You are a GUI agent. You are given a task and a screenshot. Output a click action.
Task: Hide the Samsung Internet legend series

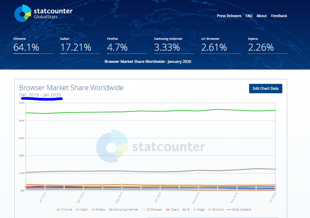coord(124,210)
